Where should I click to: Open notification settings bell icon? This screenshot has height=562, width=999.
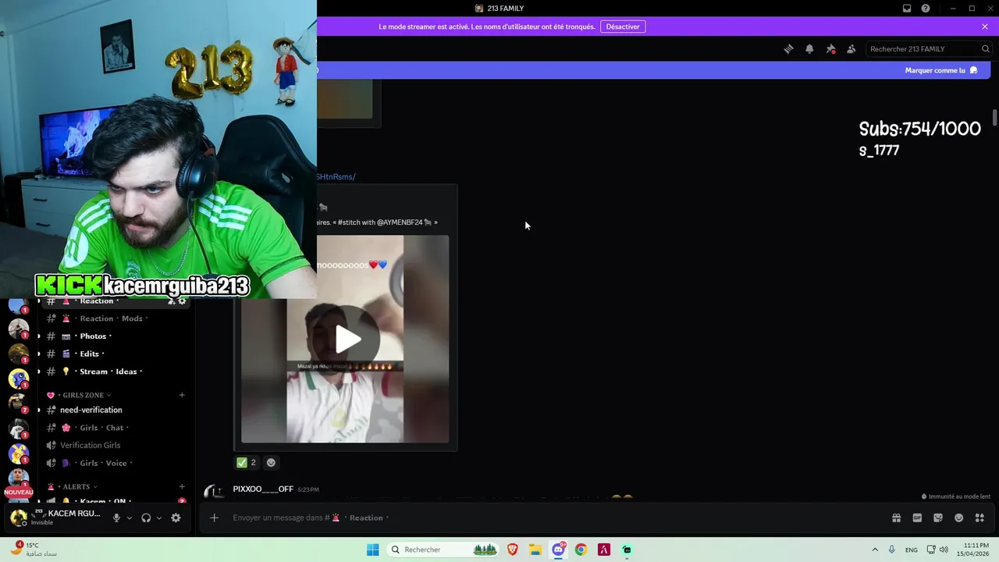[809, 48]
